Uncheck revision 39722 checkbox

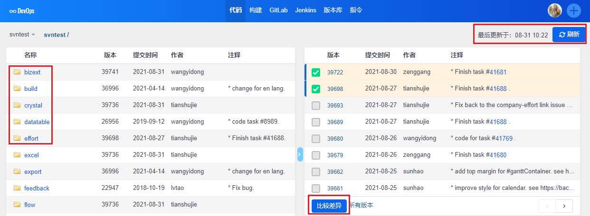(316, 72)
